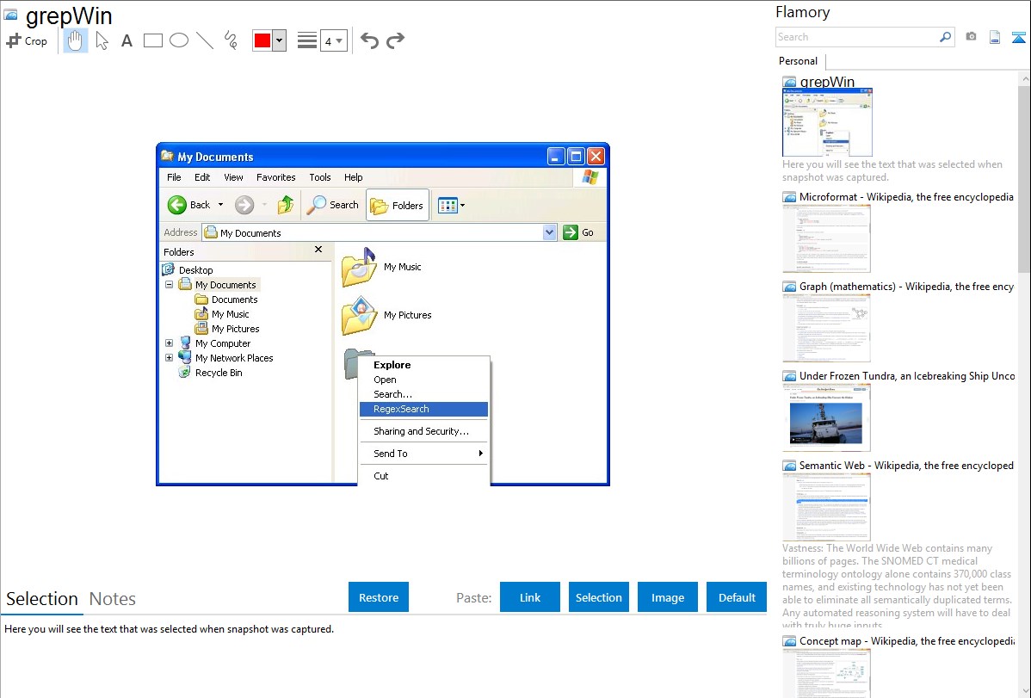Click the red color swatch

coord(262,40)
